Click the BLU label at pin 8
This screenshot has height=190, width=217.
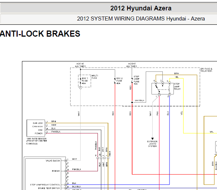(x=74, y=183)
